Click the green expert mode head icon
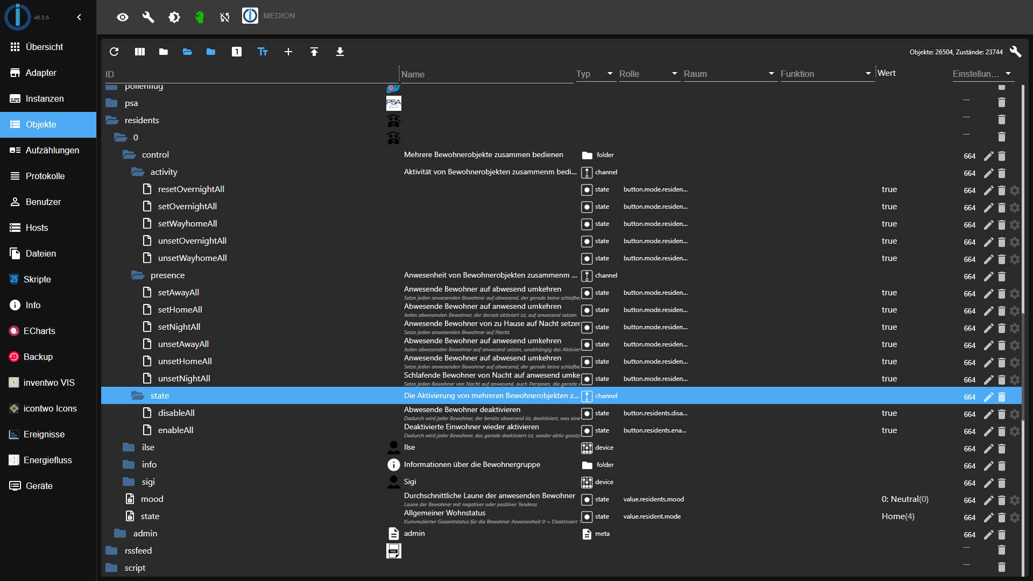 coord(200,17)
